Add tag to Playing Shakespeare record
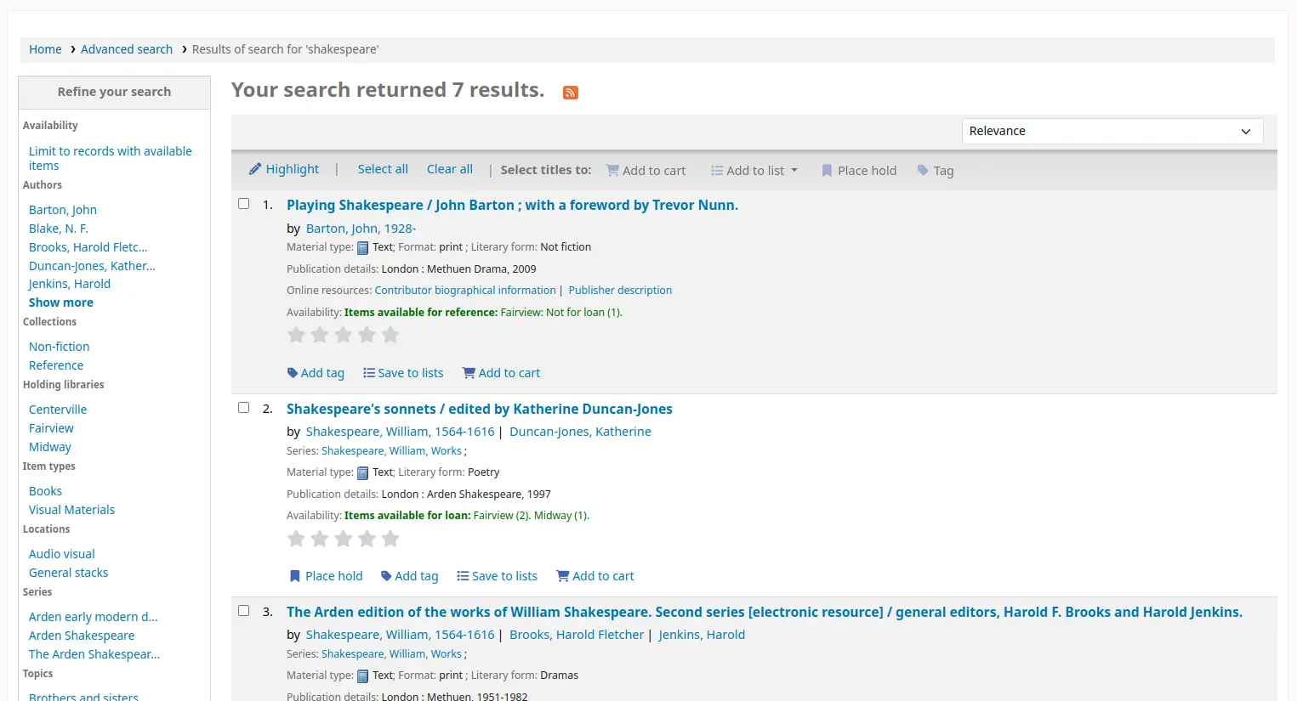This screenshot has height=701, width=1297. (316, 373)
